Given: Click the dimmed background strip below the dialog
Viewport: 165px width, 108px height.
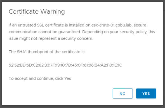Looking at the screenshot, I should (82, 107).
